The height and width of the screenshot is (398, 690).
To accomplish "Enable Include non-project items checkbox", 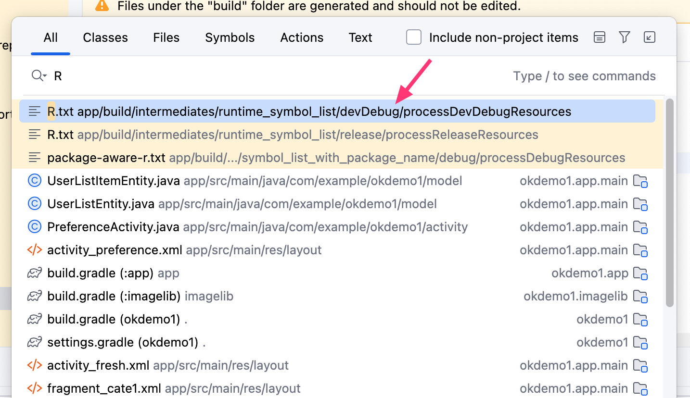I will coord(414,37).
